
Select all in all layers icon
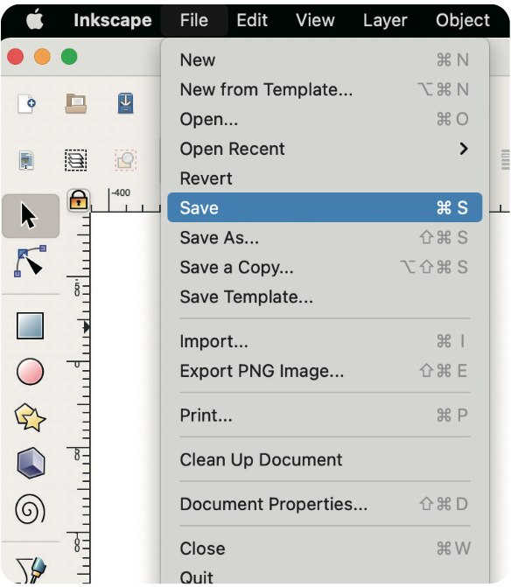[76, 160]
